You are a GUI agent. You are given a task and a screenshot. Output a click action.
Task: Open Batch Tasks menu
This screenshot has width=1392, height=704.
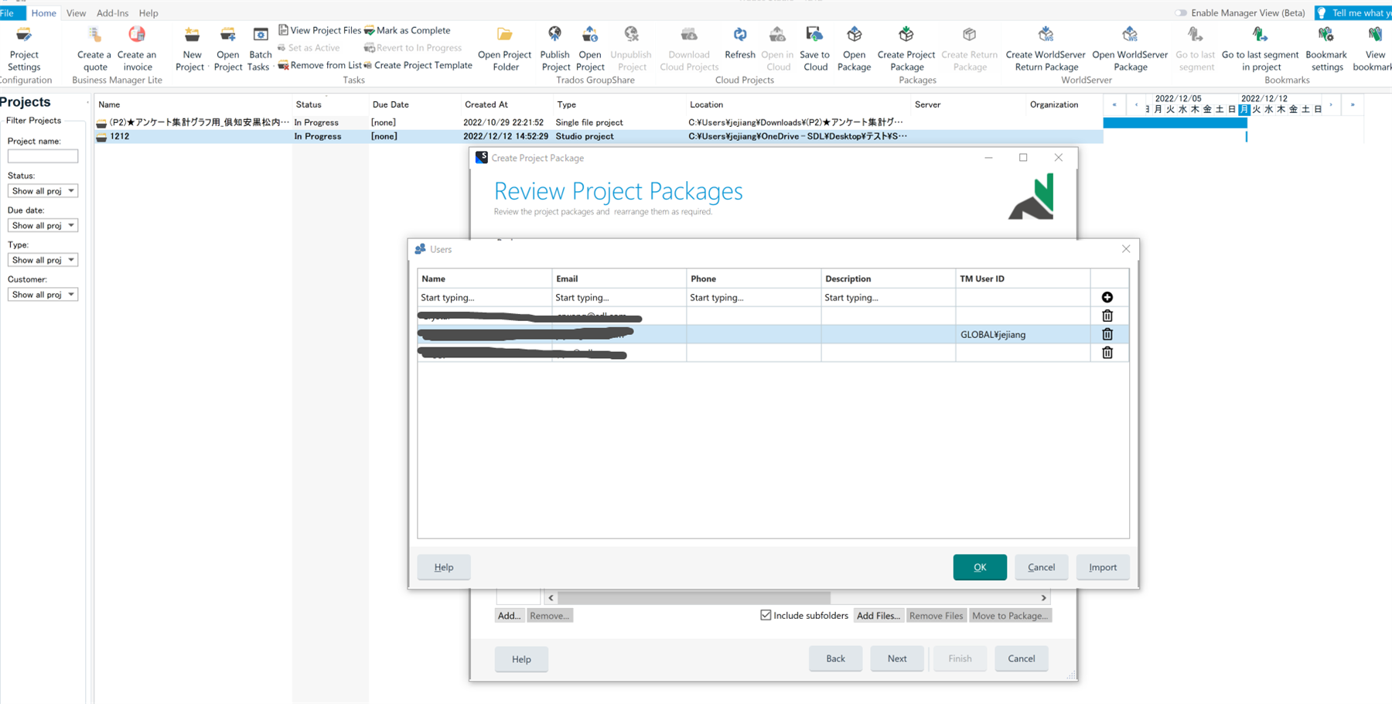(x=260, y=50)
